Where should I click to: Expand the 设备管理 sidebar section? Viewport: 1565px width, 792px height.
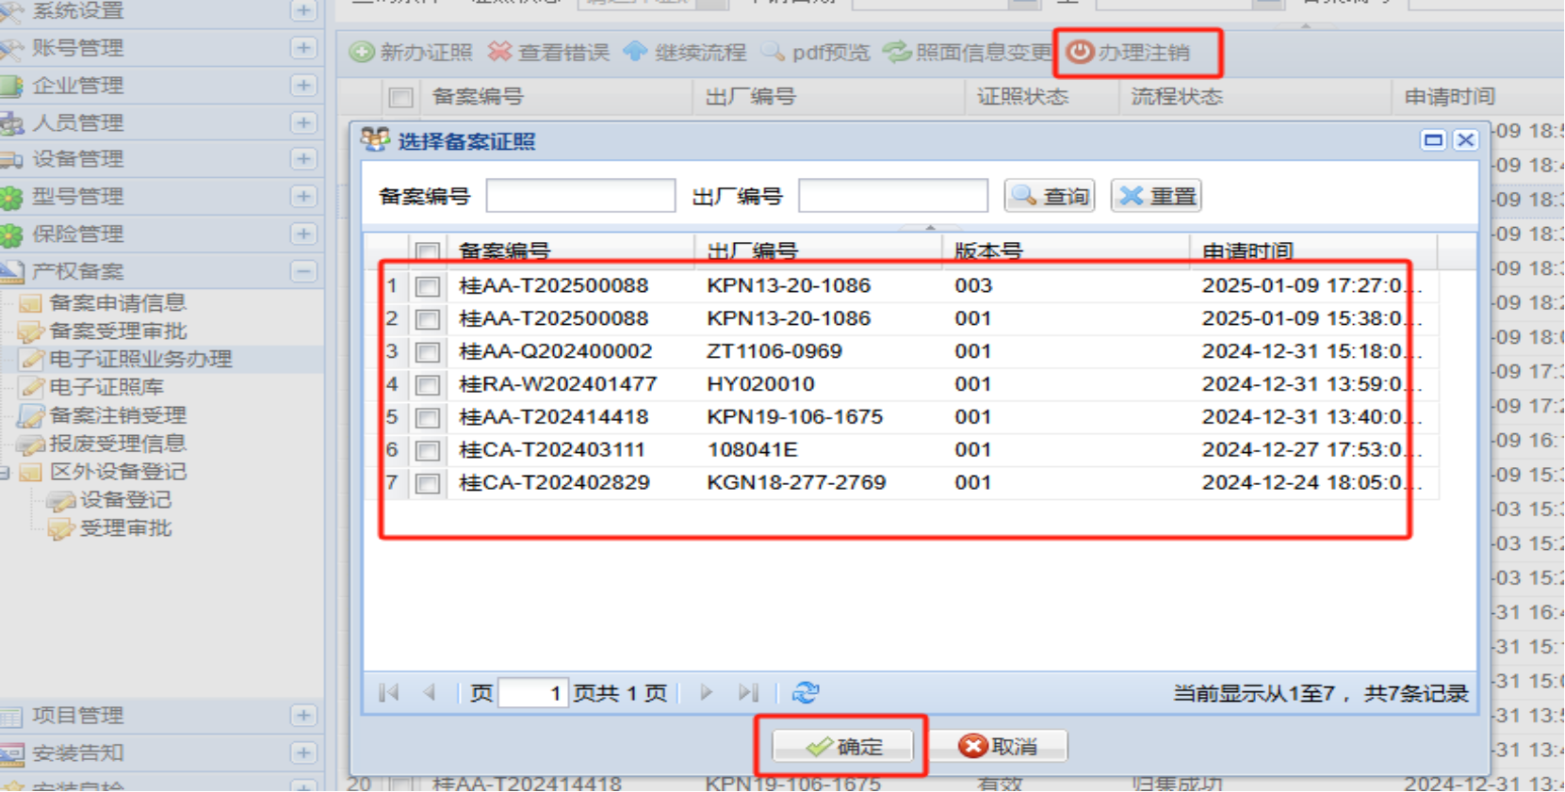click(303, 159)
